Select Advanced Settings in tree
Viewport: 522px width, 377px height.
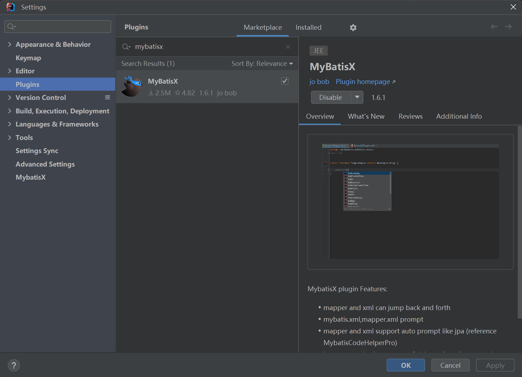[45, 164]
